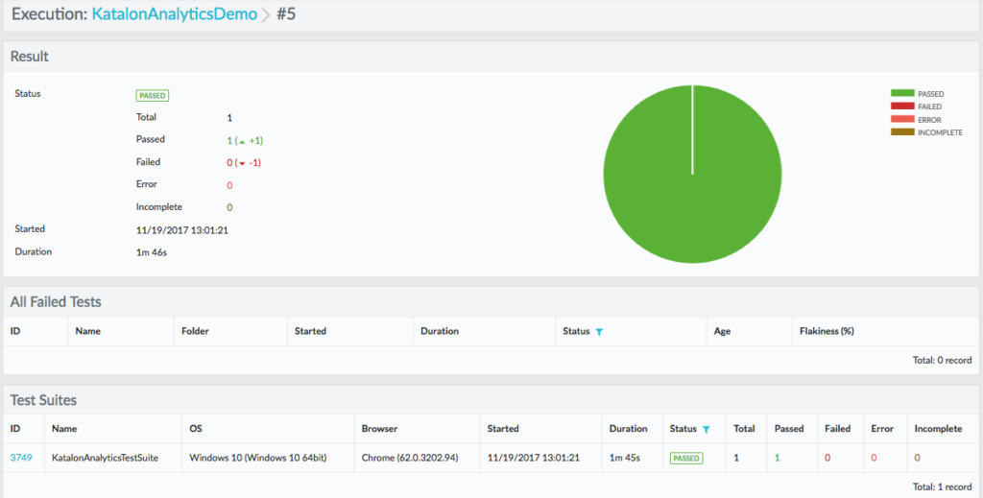
Task: Filter the All Failed Tests Status column
Action: pyautogui.click(x=599, y=332)
